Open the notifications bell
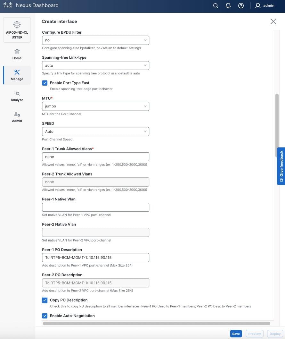Viewport: 285px width, 339px height. [228, 5]
